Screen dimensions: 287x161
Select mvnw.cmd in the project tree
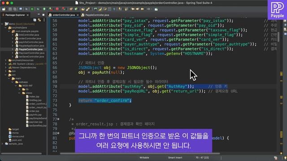[18, 136]
